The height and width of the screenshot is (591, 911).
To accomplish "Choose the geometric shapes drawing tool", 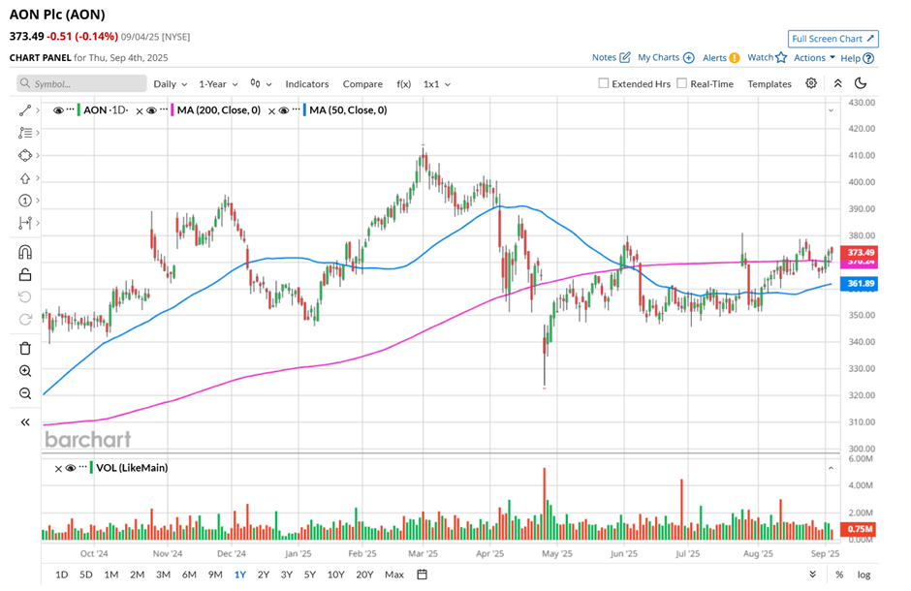I will coord(24,156).
